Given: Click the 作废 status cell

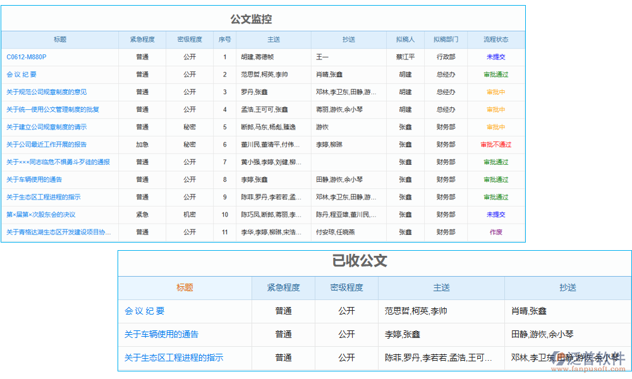Looking at the screenshot, I should [x=495, y=232].
